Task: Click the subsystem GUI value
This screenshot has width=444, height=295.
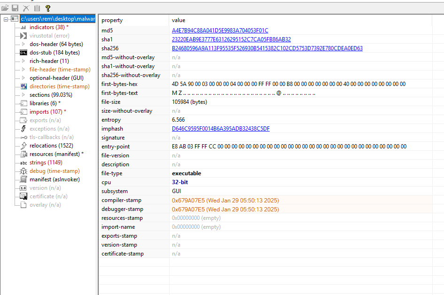Action: (176, 191)
